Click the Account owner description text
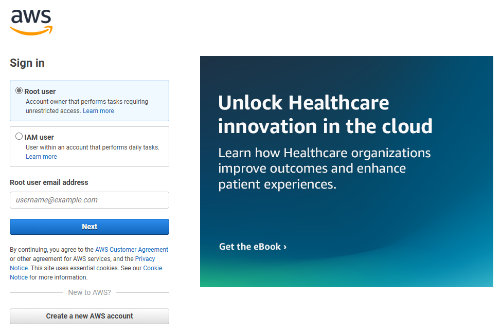The image size is (501, 336). [86, 102]
